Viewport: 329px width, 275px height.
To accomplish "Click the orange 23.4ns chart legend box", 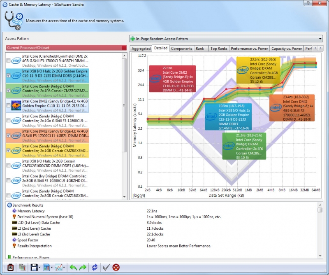I will coord(292,108).
